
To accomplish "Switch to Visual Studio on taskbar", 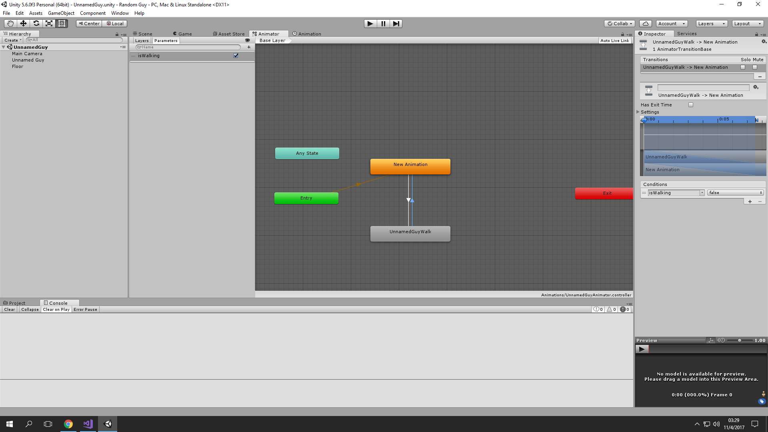I will (88, 424).
